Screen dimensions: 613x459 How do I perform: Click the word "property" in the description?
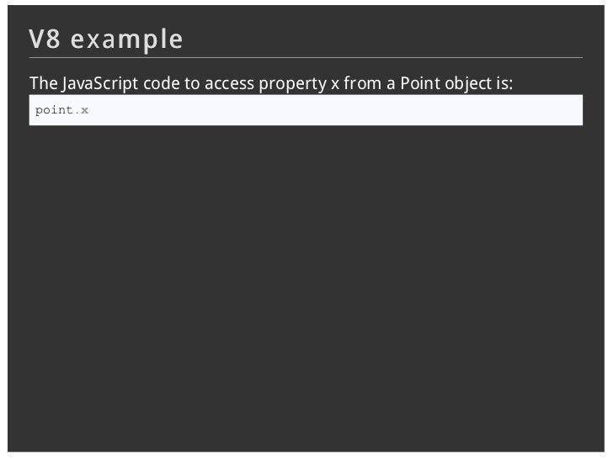tap(293, 84)
